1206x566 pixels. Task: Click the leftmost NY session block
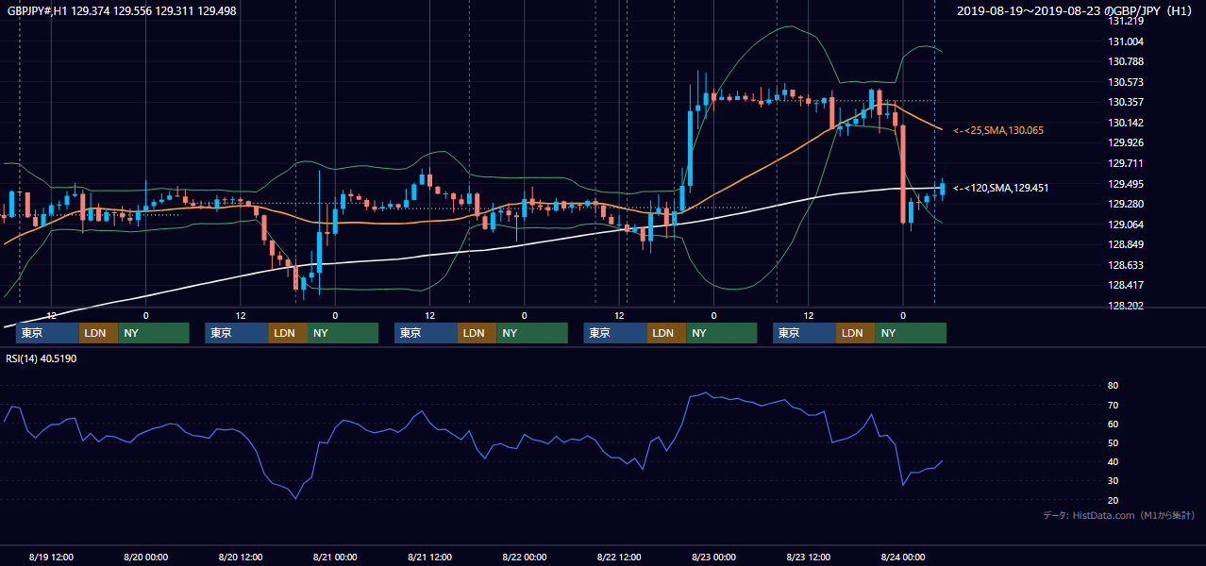point(154,333)
